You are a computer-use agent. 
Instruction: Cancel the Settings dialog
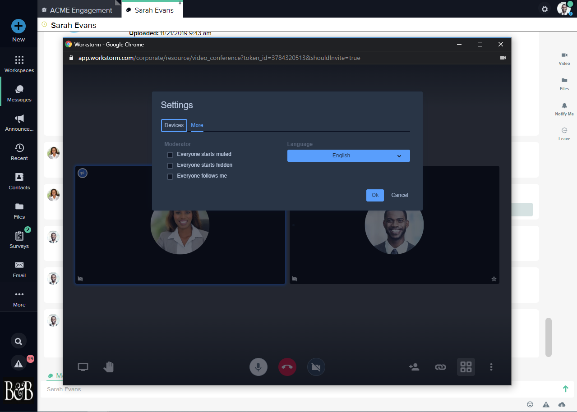click(400, 195)
